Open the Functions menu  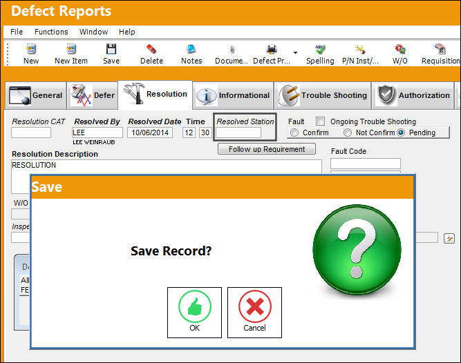pyautogui.click(x=51, y=32)
